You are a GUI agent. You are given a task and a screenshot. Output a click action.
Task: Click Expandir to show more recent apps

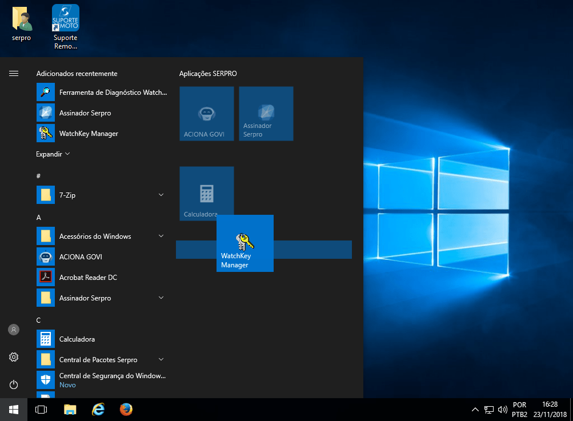[x=53, y=154]
